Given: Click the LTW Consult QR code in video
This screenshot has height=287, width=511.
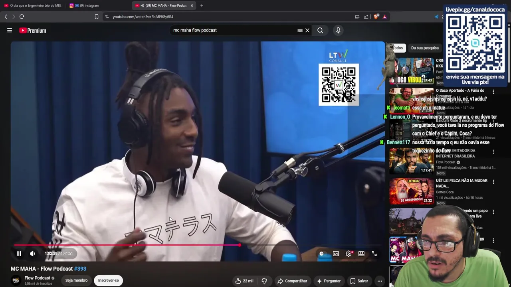Looking at the screenshot, I should 339,85.
